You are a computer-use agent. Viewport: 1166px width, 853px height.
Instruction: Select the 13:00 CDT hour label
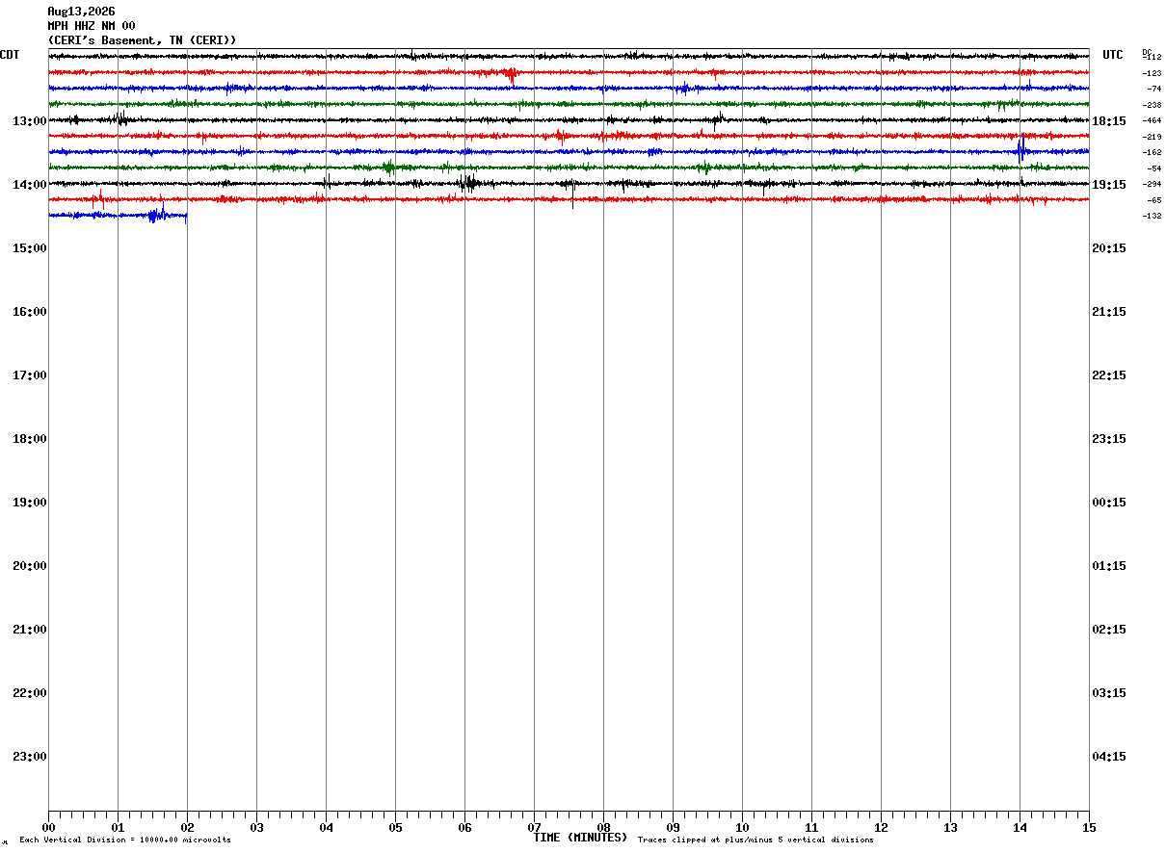pos(30,121)
